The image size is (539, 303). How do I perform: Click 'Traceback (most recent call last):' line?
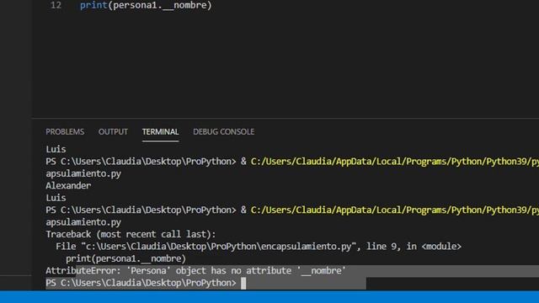click(131, 234)
